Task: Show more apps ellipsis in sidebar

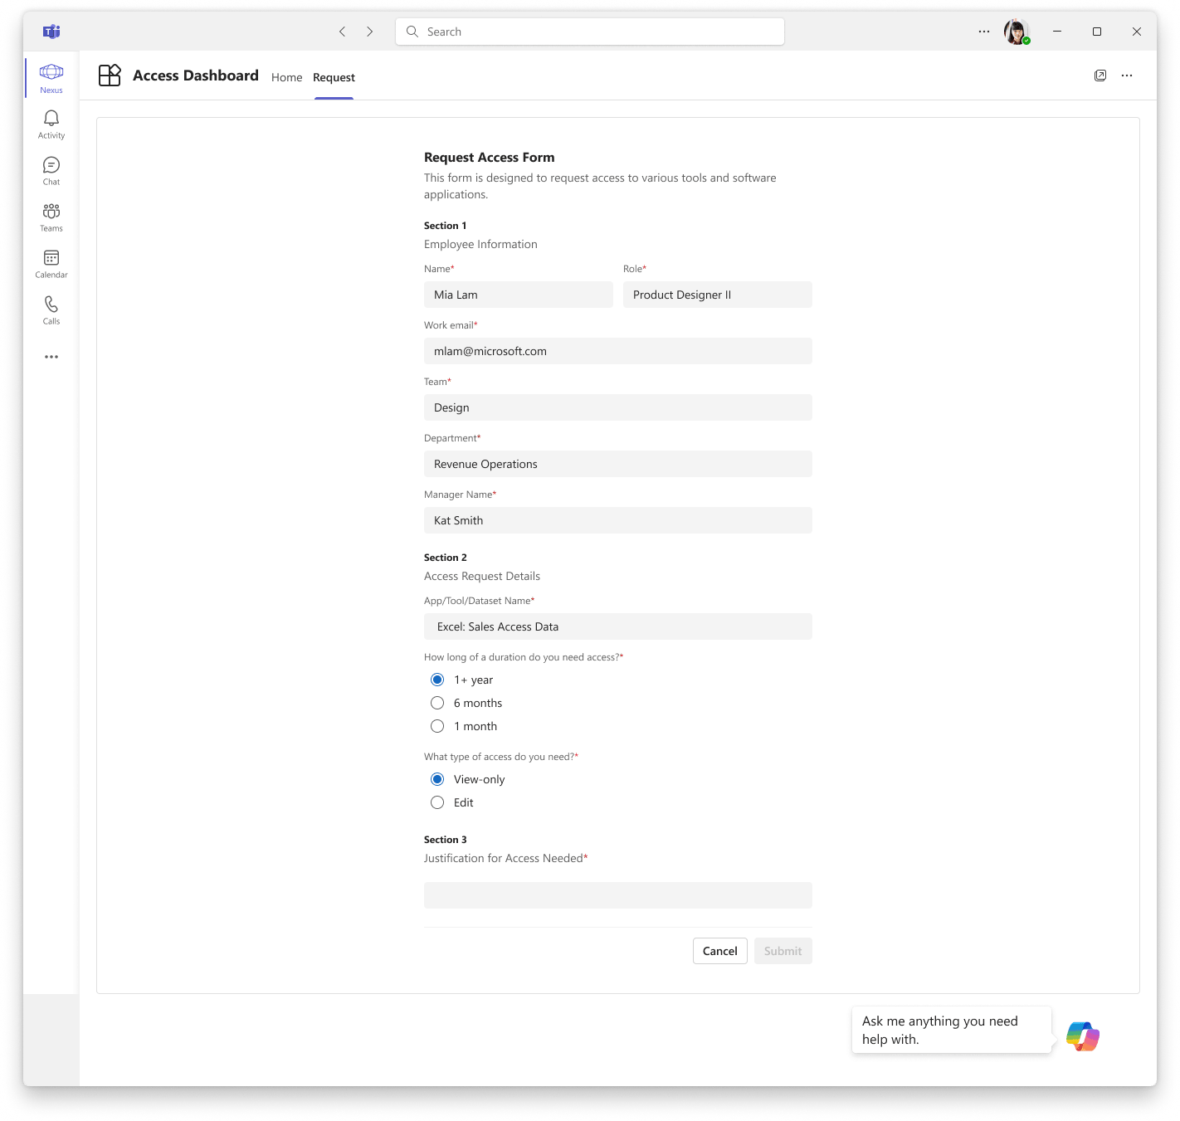Action: [x=51, y=357]
